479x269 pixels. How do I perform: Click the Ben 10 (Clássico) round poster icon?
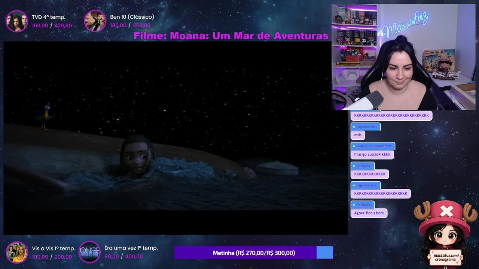95,21
